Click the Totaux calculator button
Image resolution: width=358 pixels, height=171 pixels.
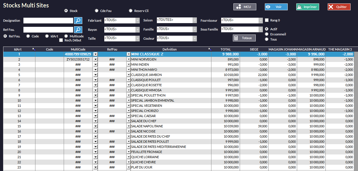pyautogui.click(x=244, y=38)
